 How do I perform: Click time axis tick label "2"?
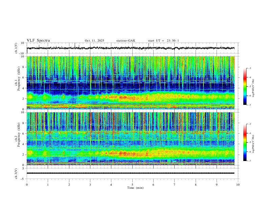point(69,185)
